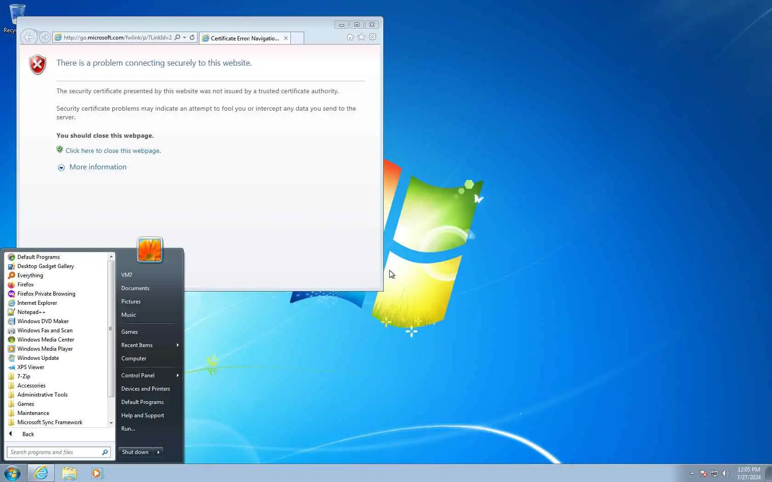
Task: Open the Shut down options arrow
Action: (x=158, y=452)
